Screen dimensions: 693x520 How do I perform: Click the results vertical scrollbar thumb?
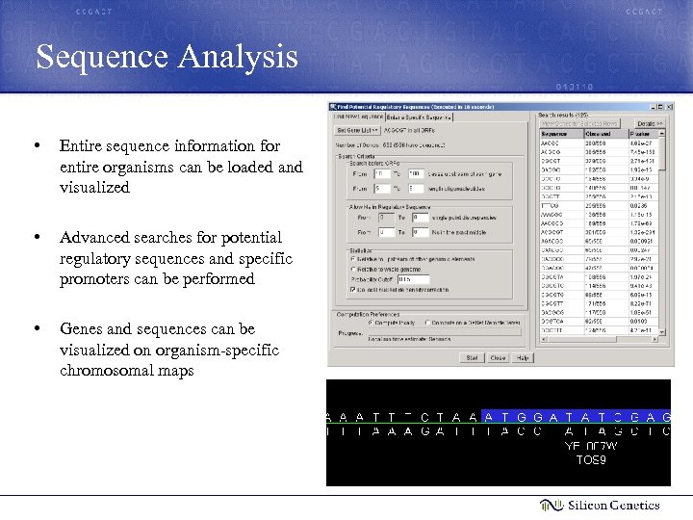click(661, 154)
